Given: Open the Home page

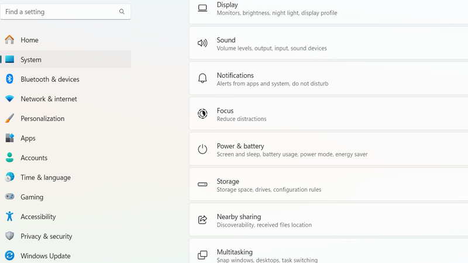Looking at the screenshot, I should tap(66, 40).
